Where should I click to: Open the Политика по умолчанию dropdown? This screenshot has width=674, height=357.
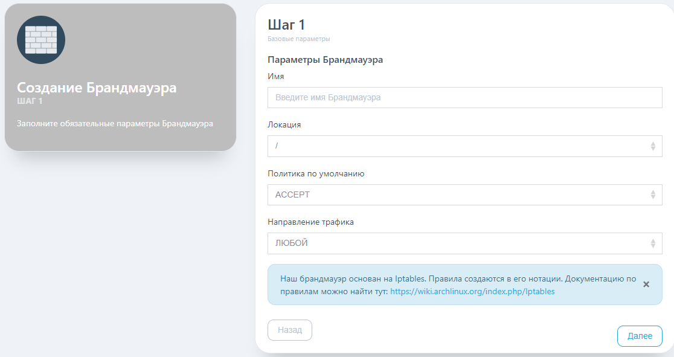464,195
